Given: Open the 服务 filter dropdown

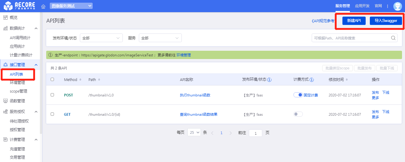Looking at the screenshot, I should [160, 38].
